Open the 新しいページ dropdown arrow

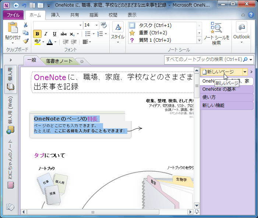click(245, 72)
